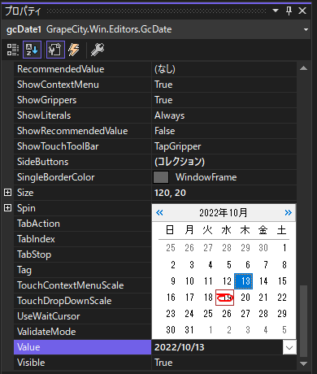The width and height of the screenshot is (317, 374).
Task: Click ShowContextMenu value True
Action: (163, 85)
